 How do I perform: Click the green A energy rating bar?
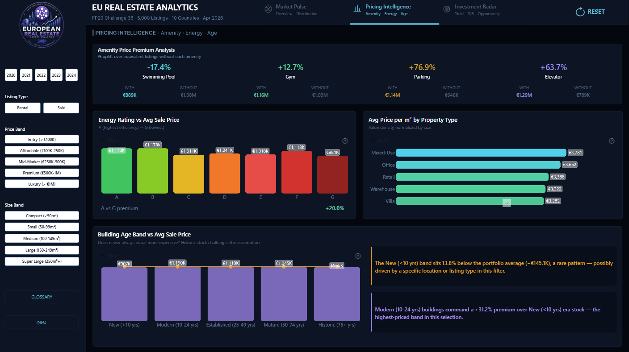(117, 171)
